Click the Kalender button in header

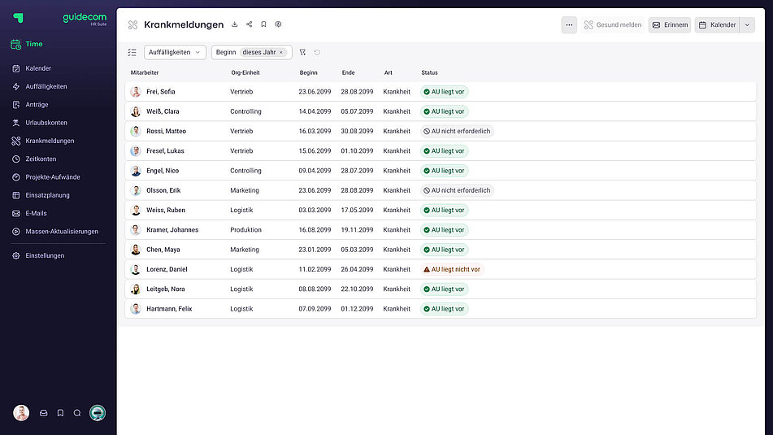tap(717, 25)
